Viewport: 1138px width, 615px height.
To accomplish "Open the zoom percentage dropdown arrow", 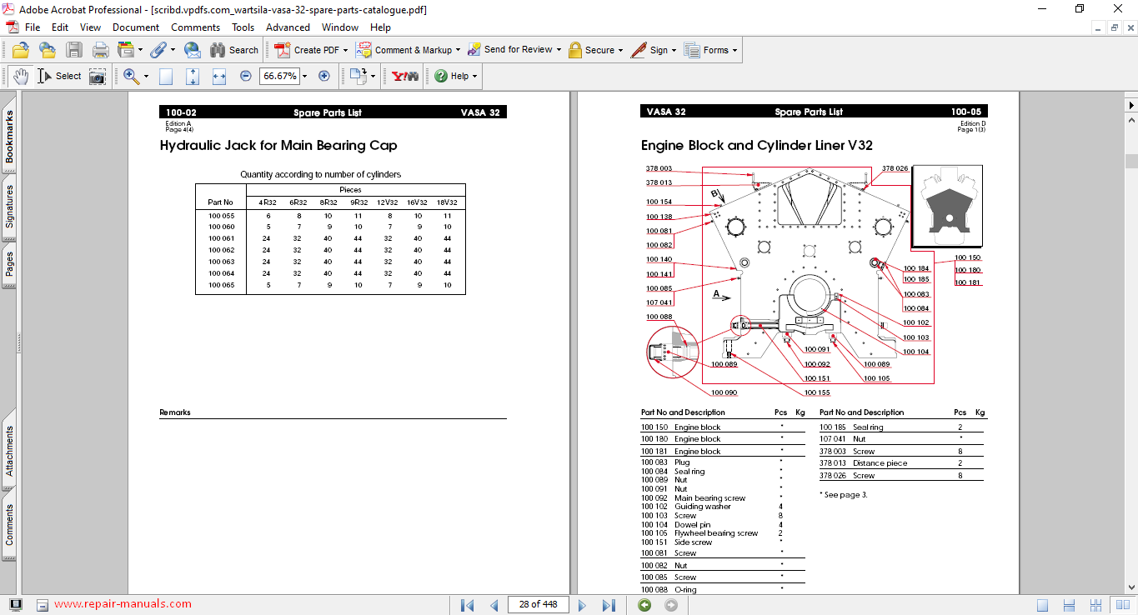I will [304, 76].
